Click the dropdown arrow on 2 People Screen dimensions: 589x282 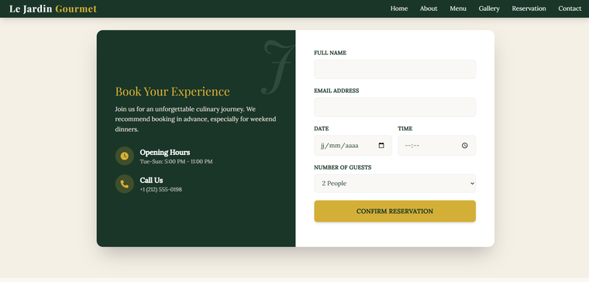coord(472,184)
